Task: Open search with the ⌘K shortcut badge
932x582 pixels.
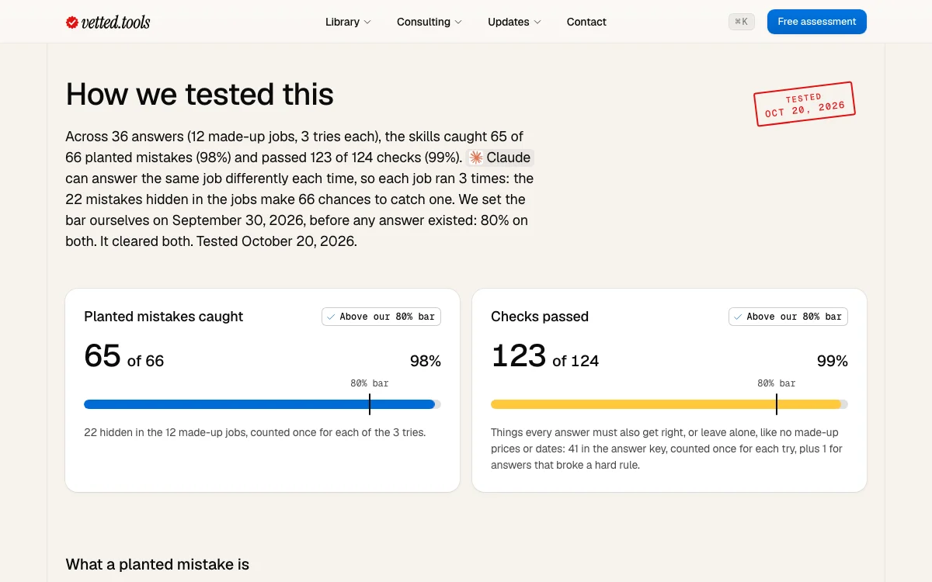Action: [742, 22]
